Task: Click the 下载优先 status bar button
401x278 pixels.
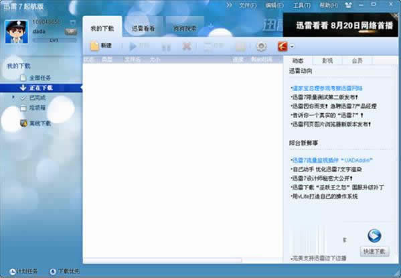Action: pos(64,271)
